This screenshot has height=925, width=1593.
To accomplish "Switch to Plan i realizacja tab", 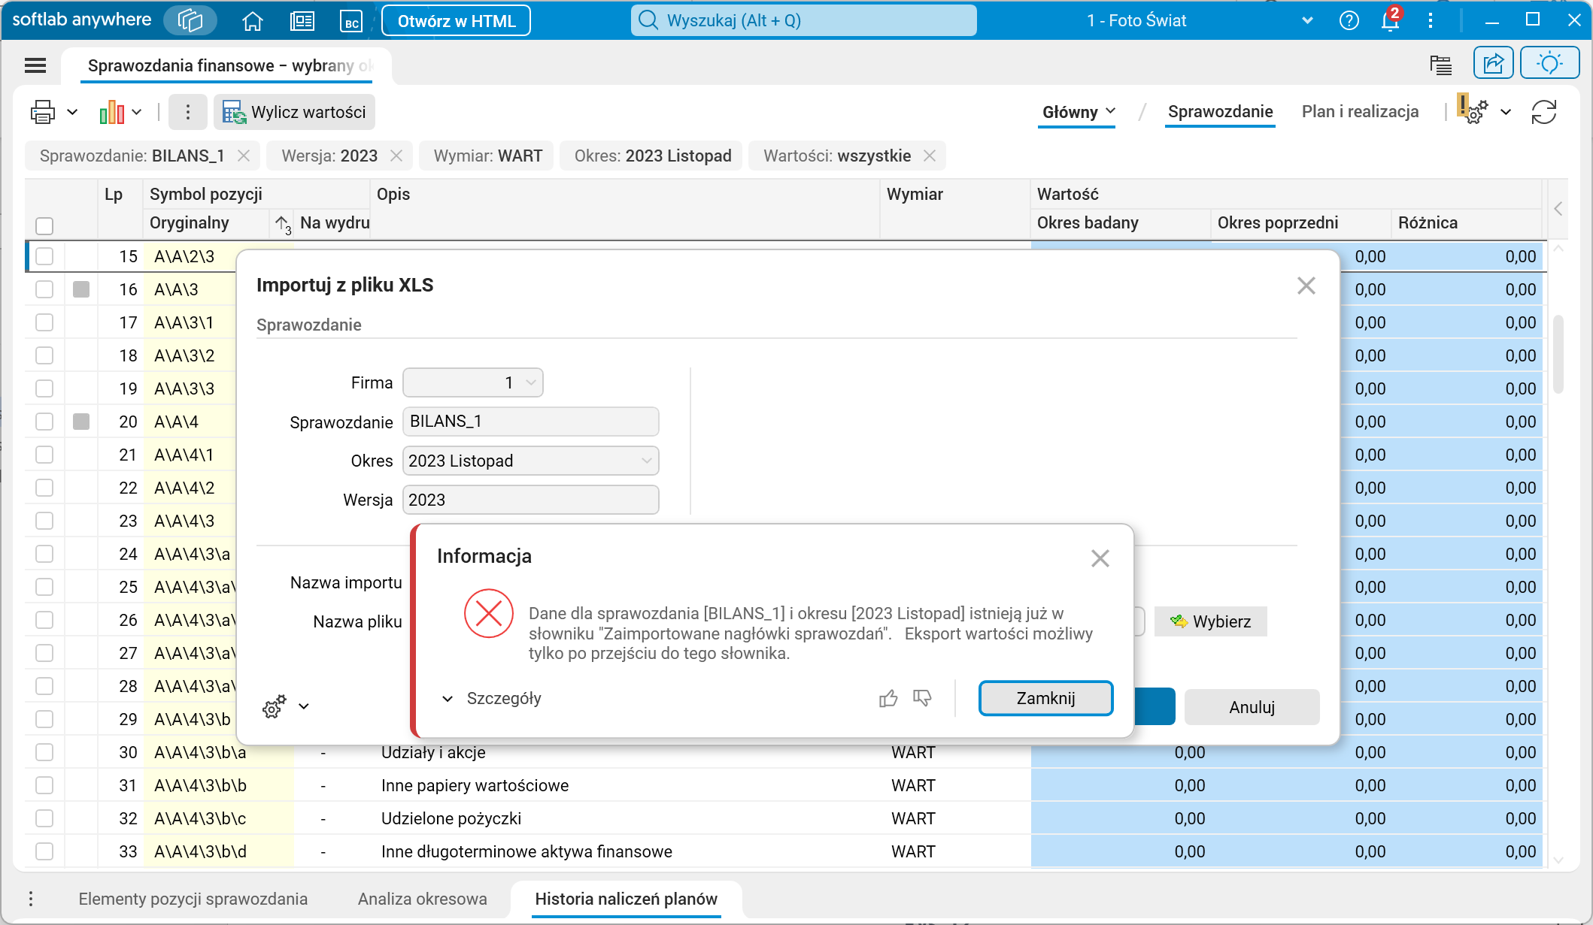I will [1360, 112].
